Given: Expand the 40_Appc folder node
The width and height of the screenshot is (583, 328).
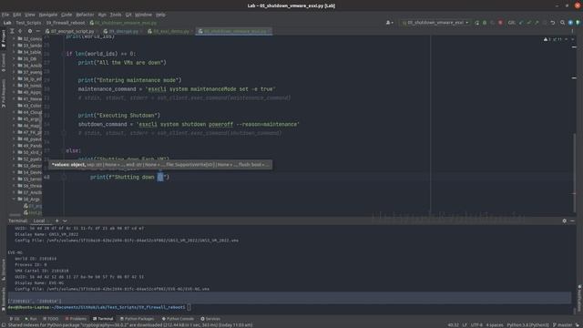Looking at the screenshot, I should pos(15,92).
